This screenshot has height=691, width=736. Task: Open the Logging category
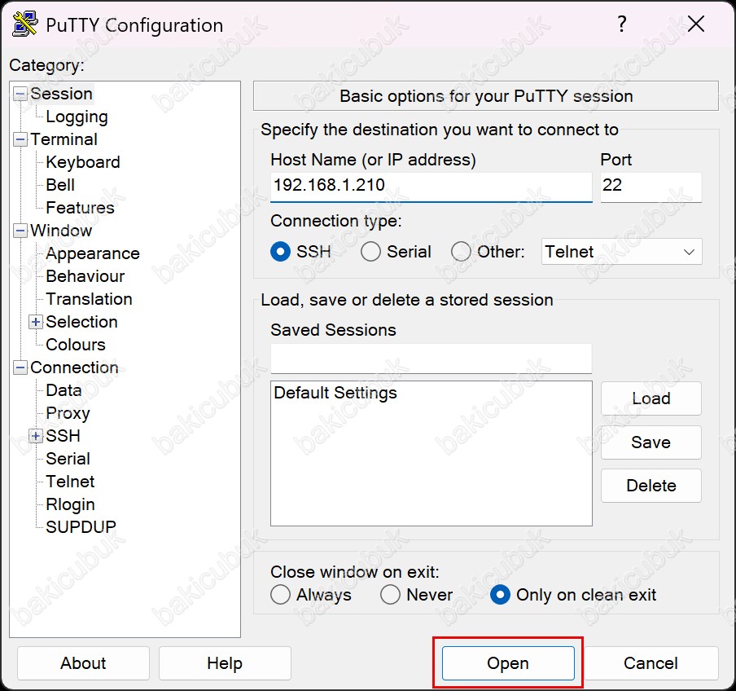(77, 117)
